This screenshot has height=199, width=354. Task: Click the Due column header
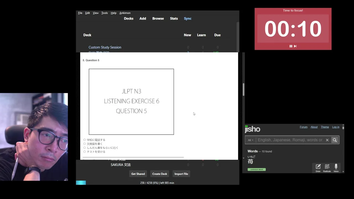point(217,35)
